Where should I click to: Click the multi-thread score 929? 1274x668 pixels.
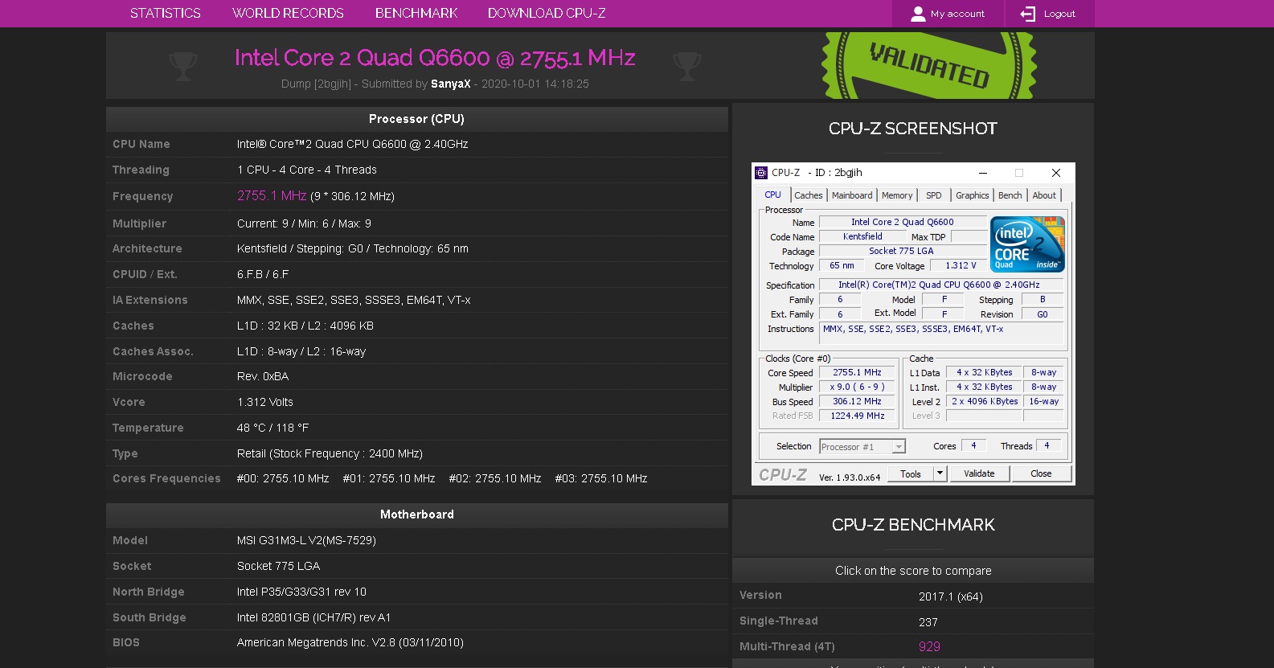tap(929, 646)
